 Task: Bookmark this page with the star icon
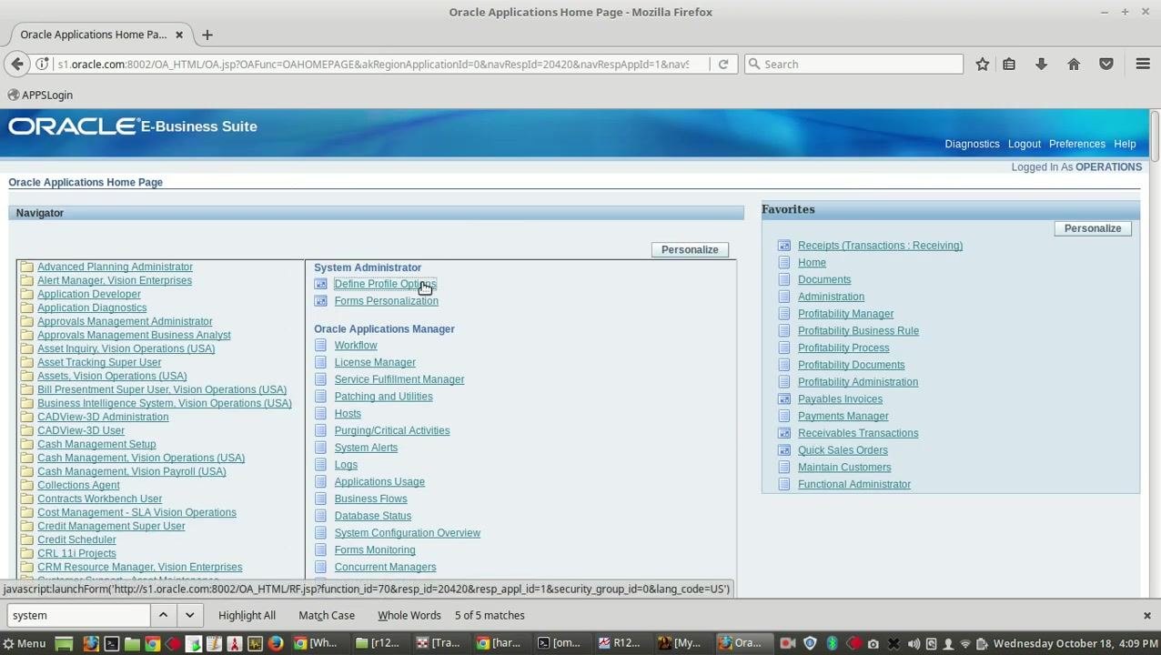(x=983, y=64)
